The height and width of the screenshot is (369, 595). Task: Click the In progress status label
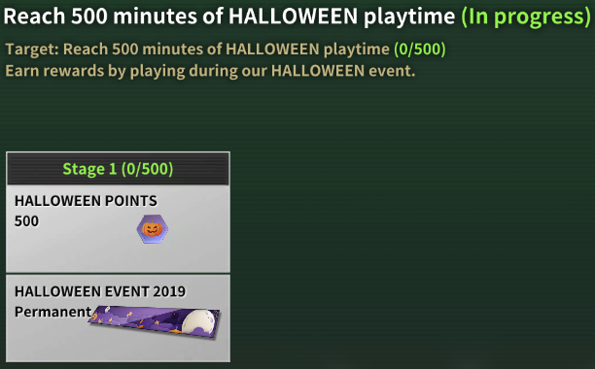[526, 17]
